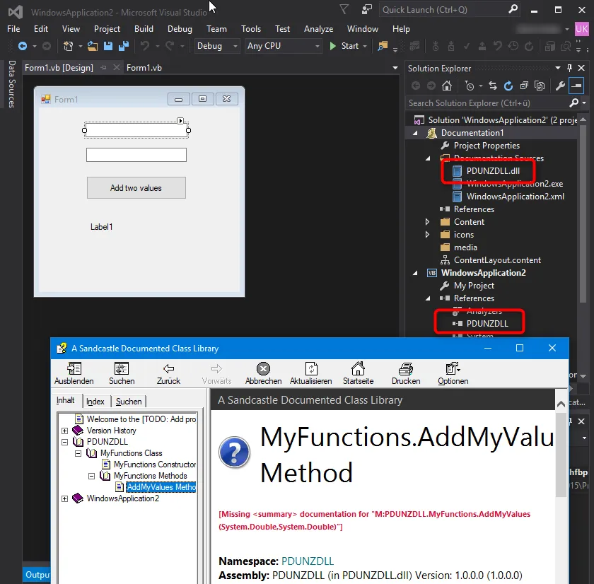Open the Start button dropdown arrow
Screen dimensions: 594x584
coord(365,46)
